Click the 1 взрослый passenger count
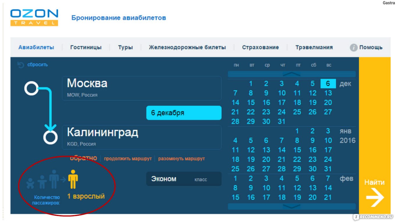This screenshot has width=396, height=223. tap(86, 196)
